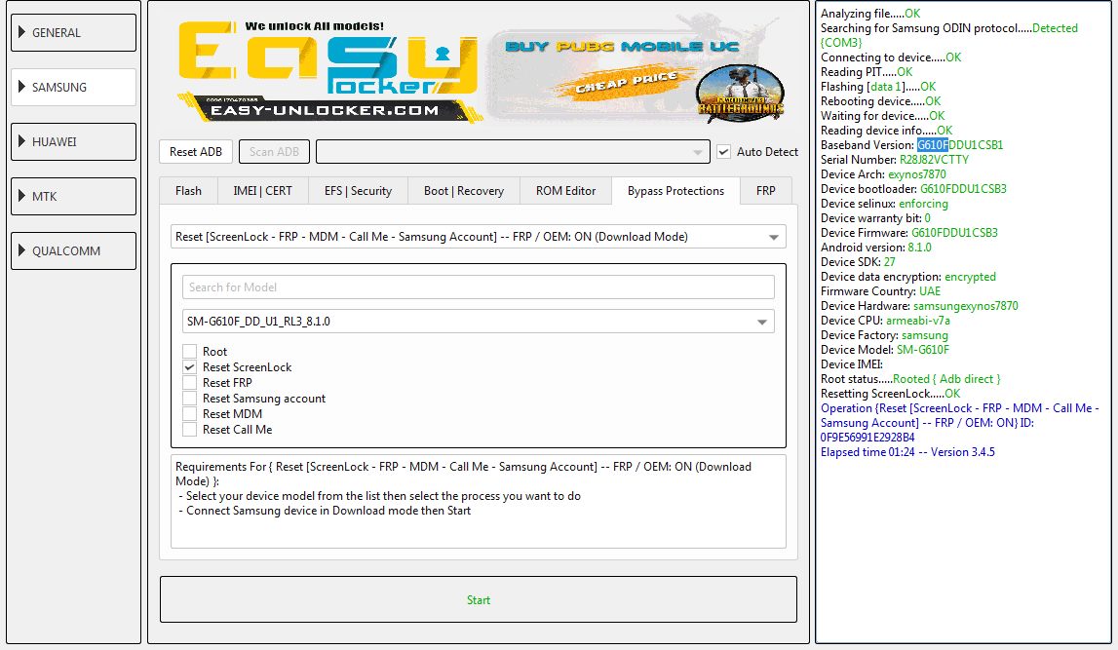The width and height of the screenshot is (1118, 650).
Task: Click the Device bootloader G610FDDU1CSB3 line
Action: click(x=913, y=189)
